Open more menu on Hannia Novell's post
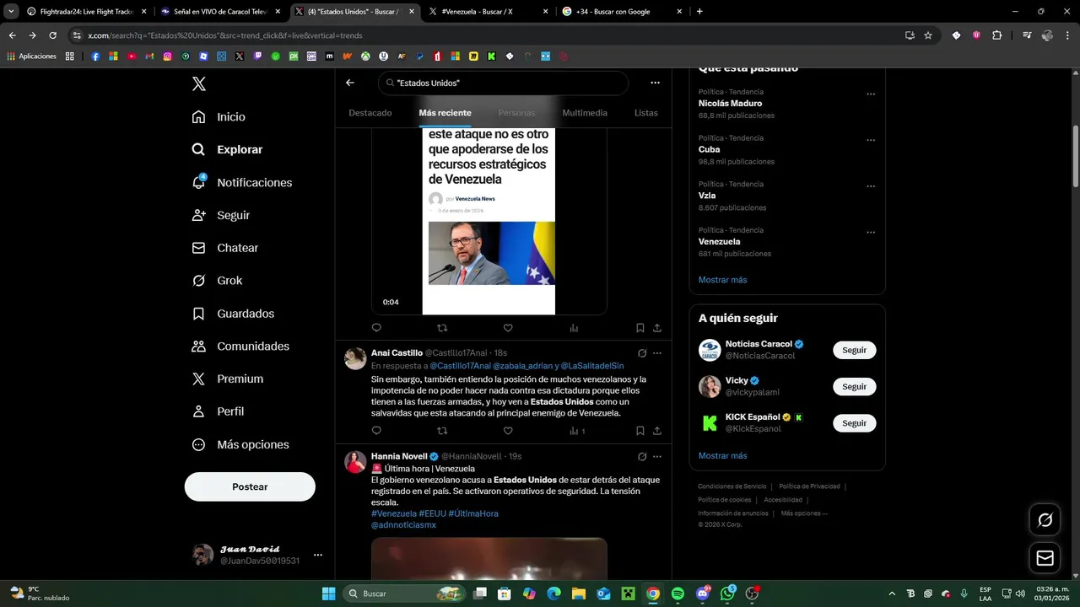Screen dimensions: 1080x607 [x=657, y=457]
